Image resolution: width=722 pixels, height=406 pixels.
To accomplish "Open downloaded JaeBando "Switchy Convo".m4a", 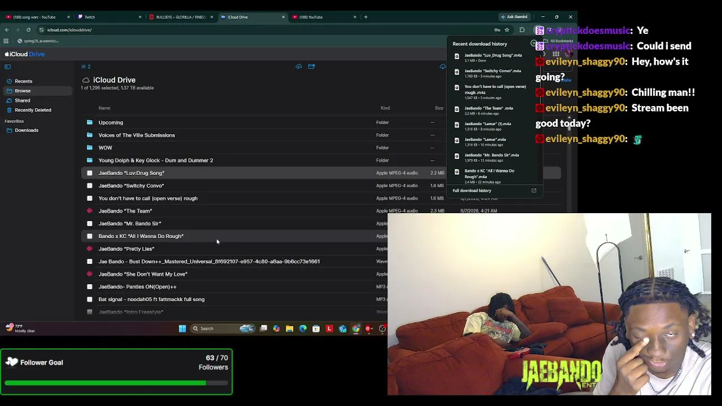I will pos(493,73).
